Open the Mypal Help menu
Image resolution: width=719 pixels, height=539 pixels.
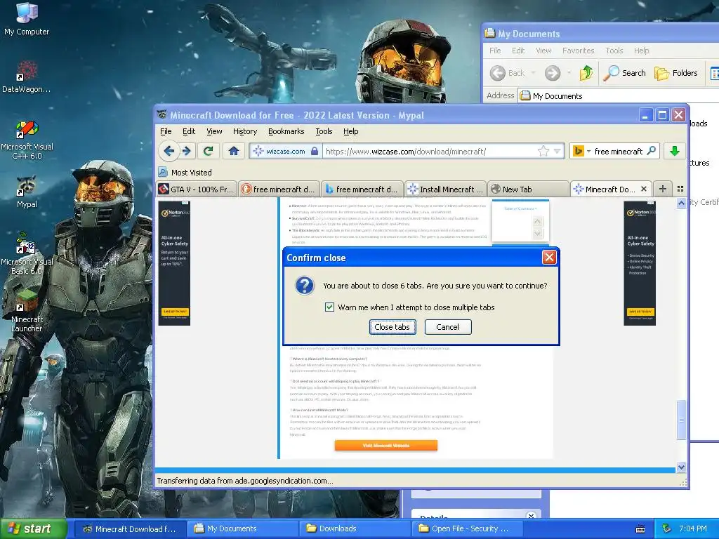[351, 131]
